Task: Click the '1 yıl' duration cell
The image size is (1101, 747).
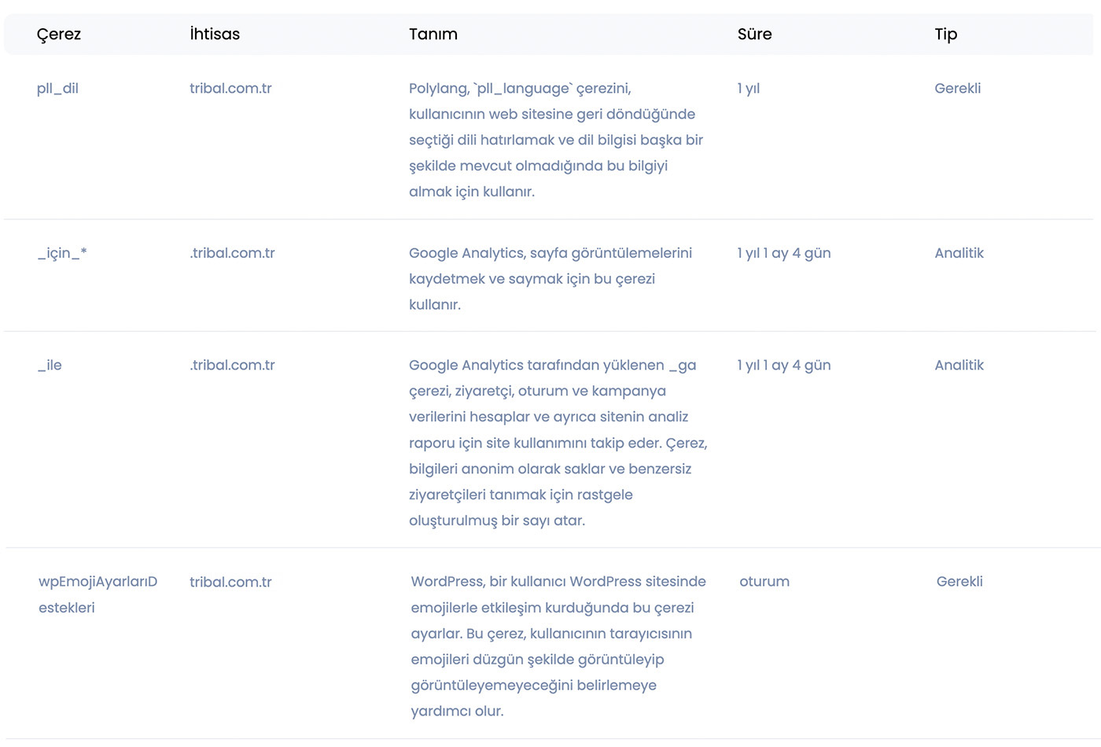Action: pos(749,88)
